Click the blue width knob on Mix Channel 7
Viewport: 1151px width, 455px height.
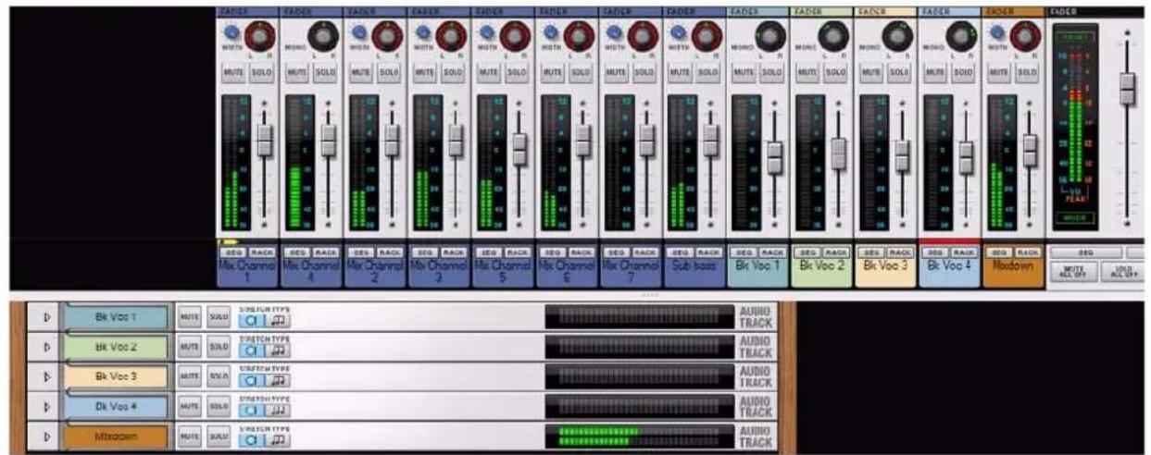click(613, 31)
